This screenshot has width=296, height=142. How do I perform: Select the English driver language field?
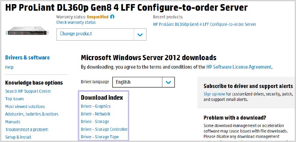click(144, 82)
